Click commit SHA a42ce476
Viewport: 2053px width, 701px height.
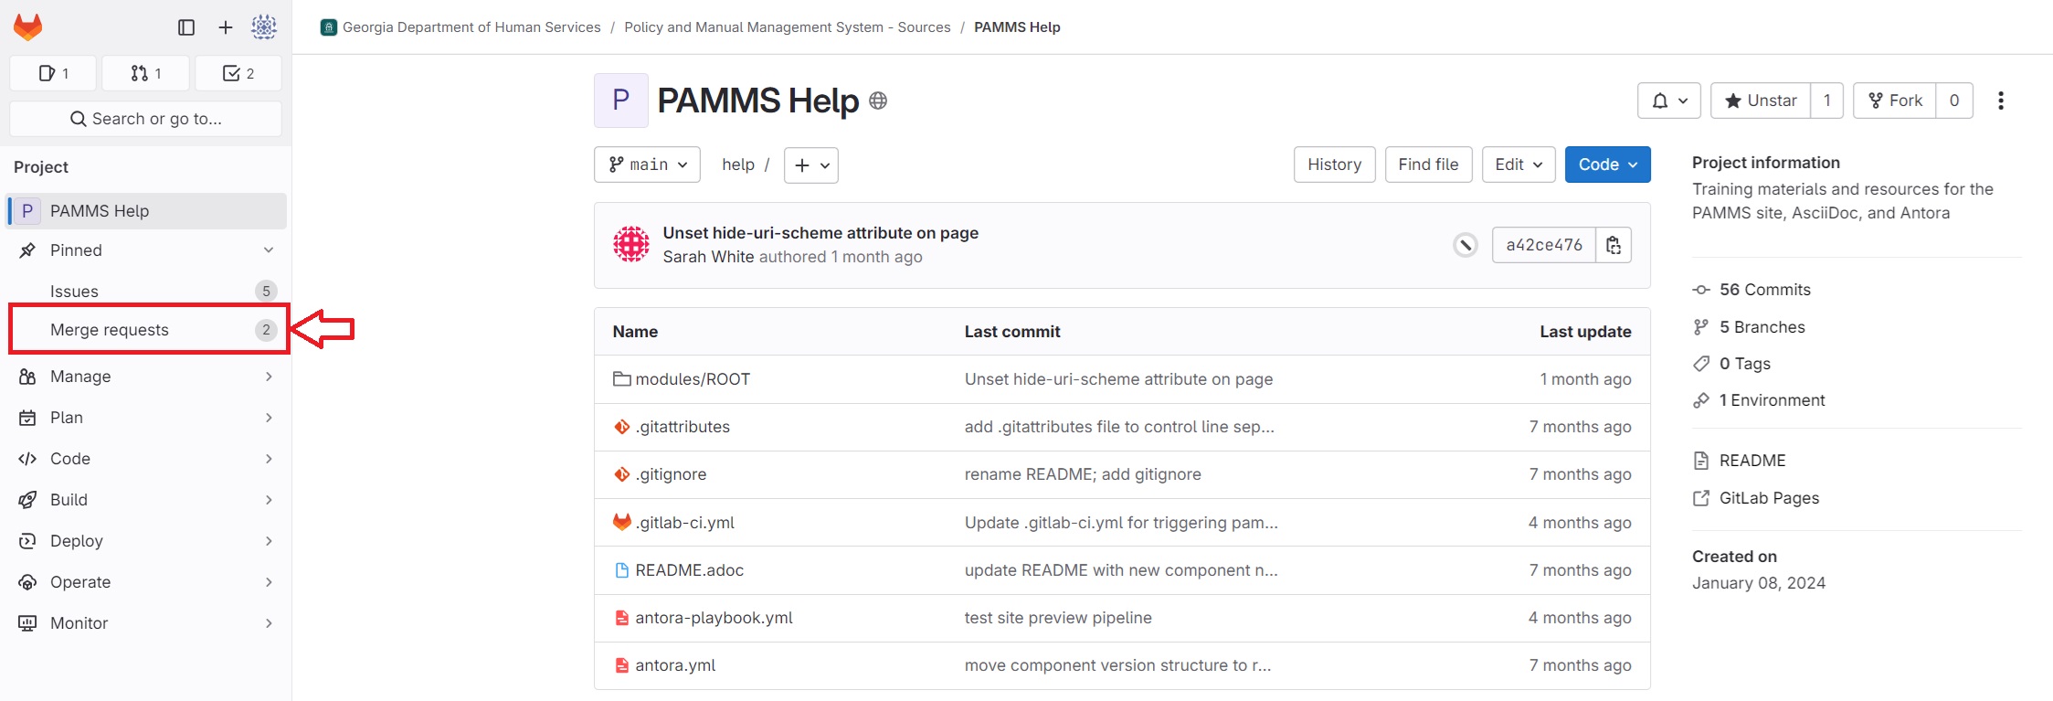[x=1544, y=245]
